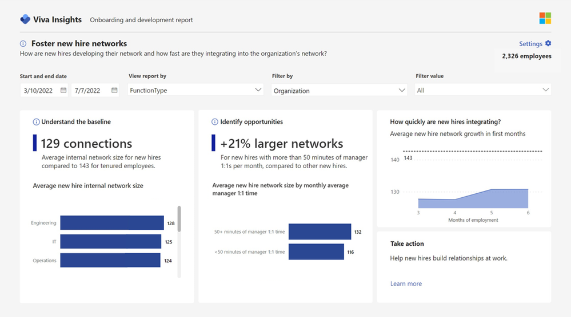Click 'Help new hires build relationships at work.' text
The width and height of the screenshot is (571, 317).
click(x=449, y=258)
